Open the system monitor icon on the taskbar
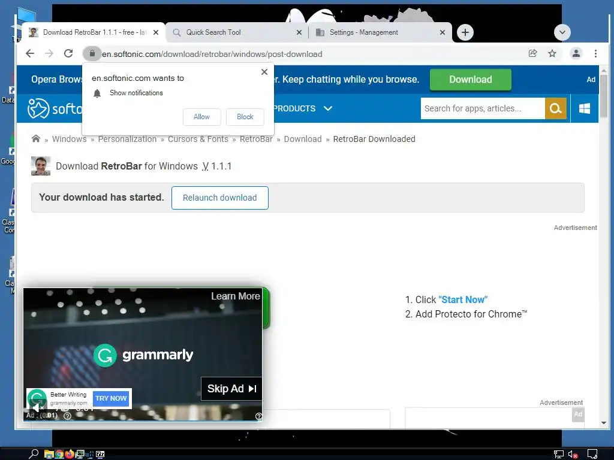Viewport: 614px width, 460px height. point(80,454)
